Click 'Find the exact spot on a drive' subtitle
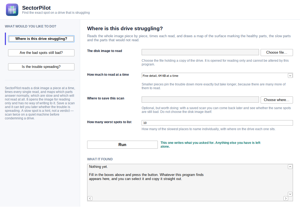 56,13
